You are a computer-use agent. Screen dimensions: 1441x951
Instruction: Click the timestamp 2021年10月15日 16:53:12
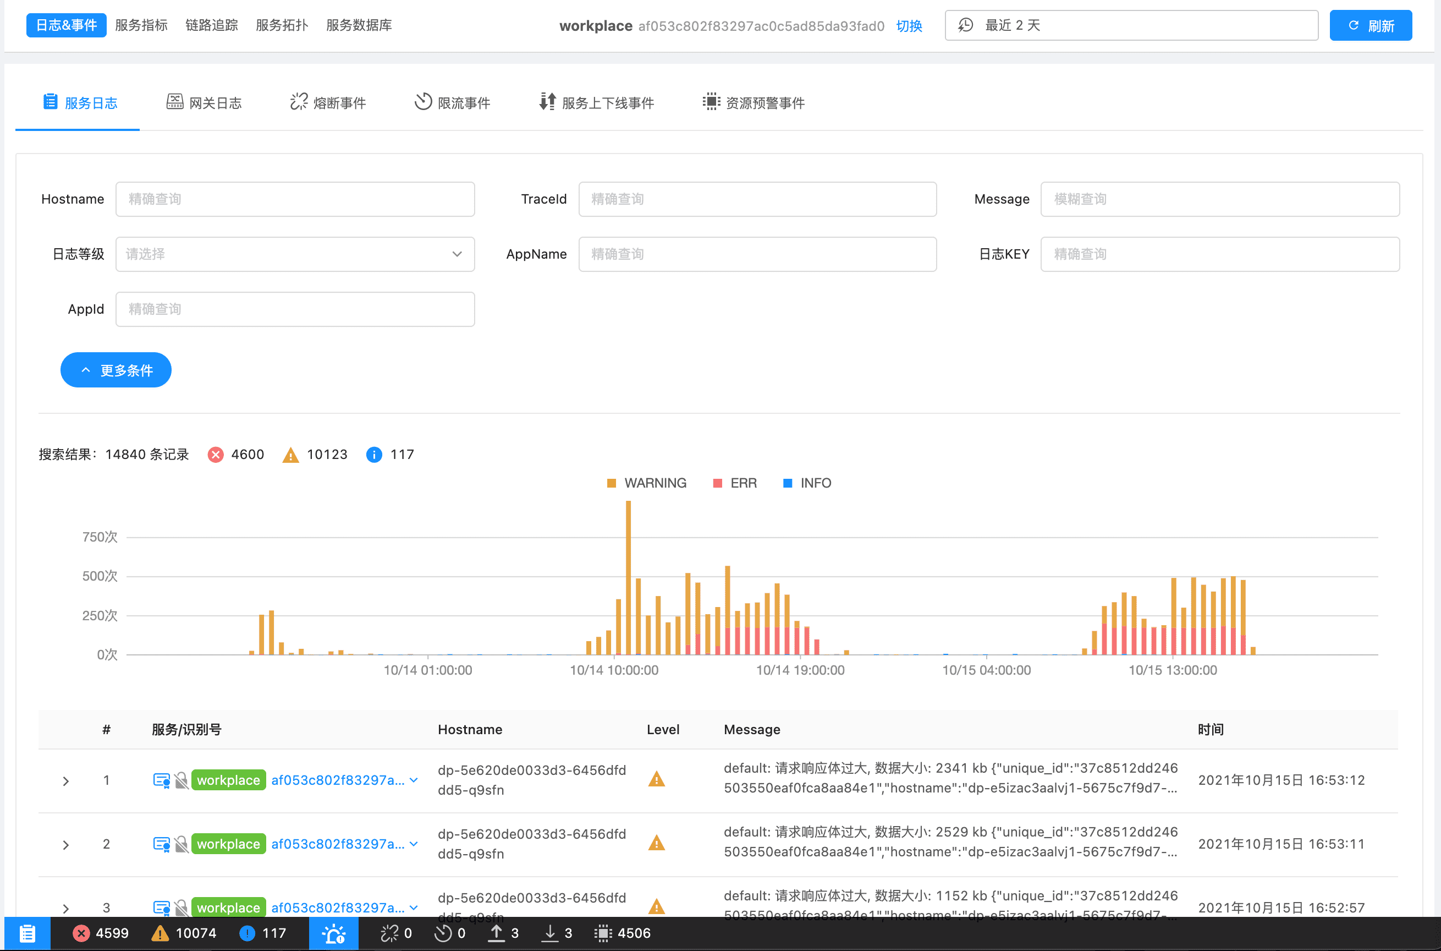click(x=1281, y=780)
